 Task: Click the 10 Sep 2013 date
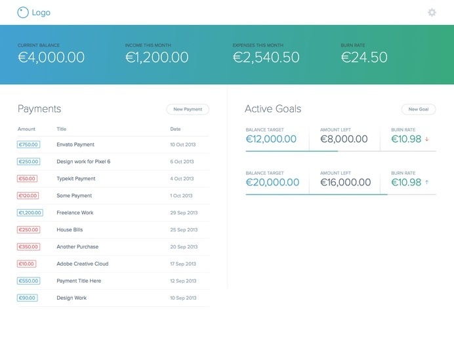click(183, 298)
